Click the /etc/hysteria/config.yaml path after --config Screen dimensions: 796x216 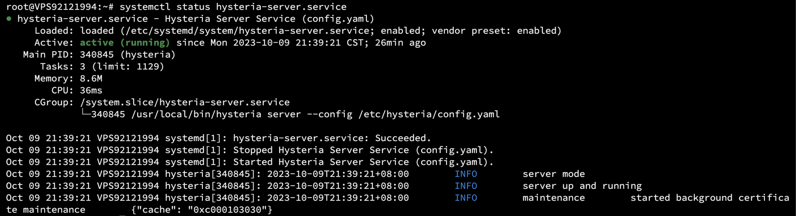click(429, 114)
